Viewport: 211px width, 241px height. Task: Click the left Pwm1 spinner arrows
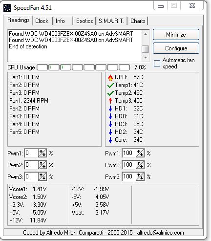(x=42, y=153)
